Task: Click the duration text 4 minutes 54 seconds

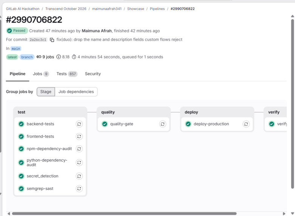Action: (99, 57)
